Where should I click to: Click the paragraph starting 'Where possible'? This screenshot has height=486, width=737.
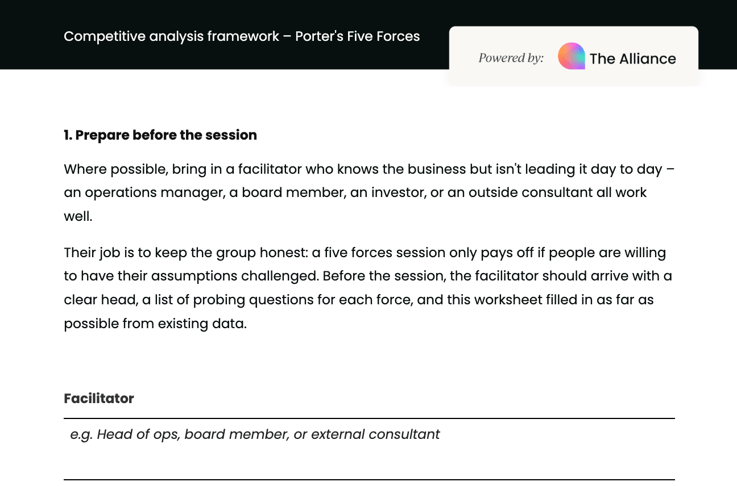[369, 192]
